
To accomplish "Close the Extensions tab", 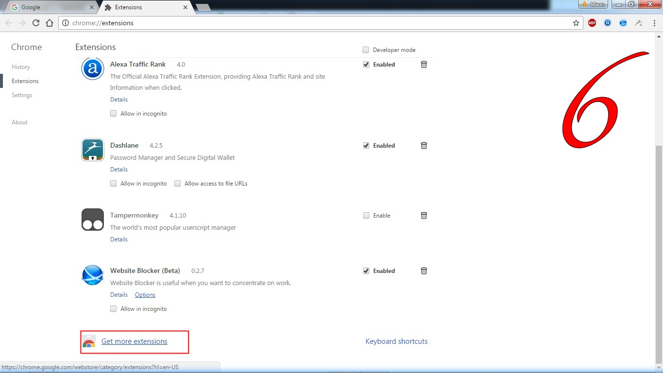I will [x=185, y=7].
